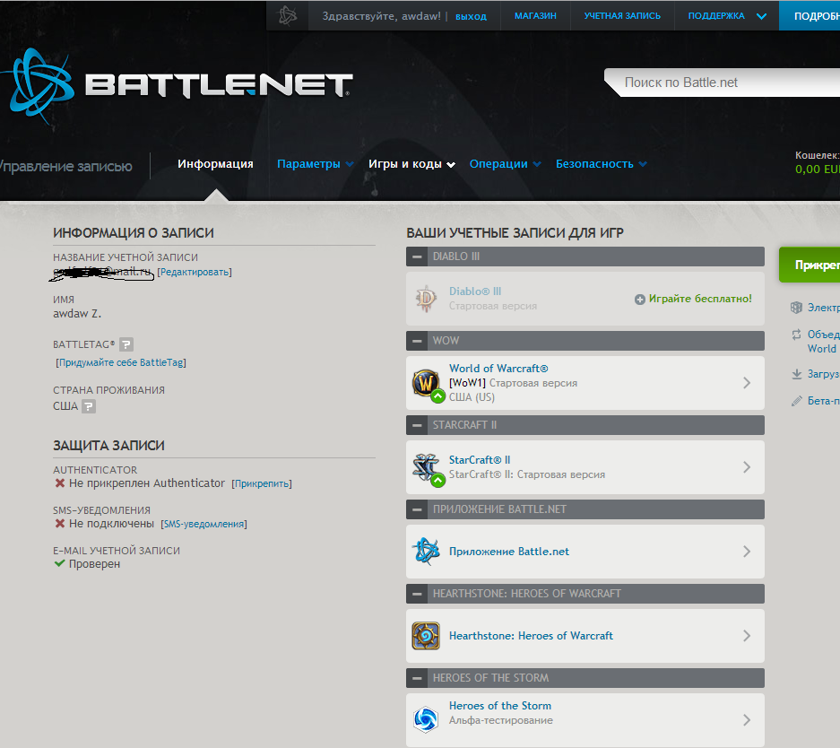Collapse the HEROES OF THE STORM section
The width and height of the screenshot is (840, 748).
417,678
